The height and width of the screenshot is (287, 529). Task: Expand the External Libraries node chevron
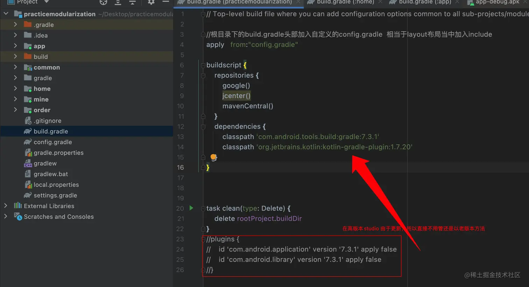click(6, 206)
